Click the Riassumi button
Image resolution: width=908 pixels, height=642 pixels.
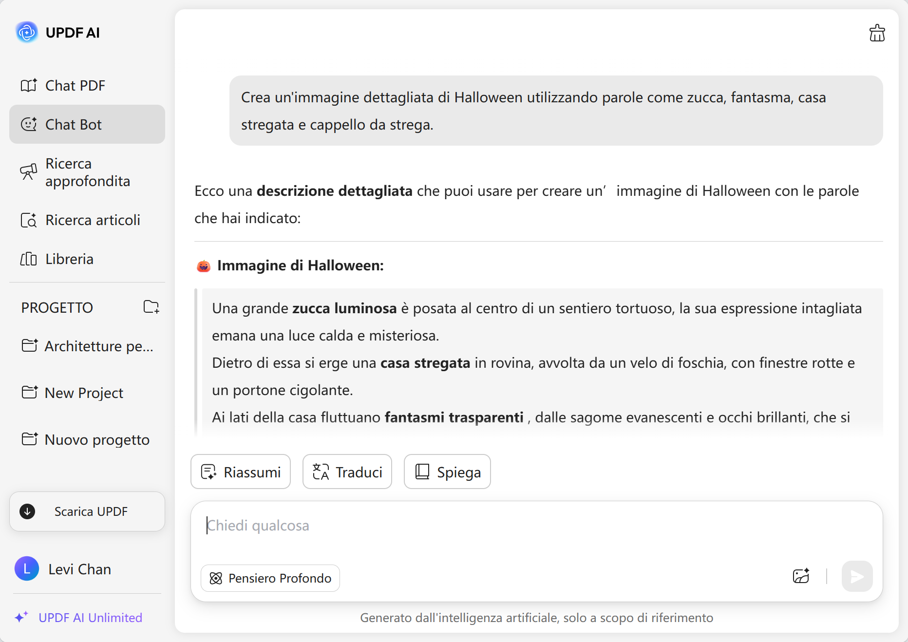point(241,472)
